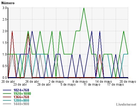The width and height of the screenshot is (138, 107).
Task: Click the 1024×768 legend label
Action: 21,90
